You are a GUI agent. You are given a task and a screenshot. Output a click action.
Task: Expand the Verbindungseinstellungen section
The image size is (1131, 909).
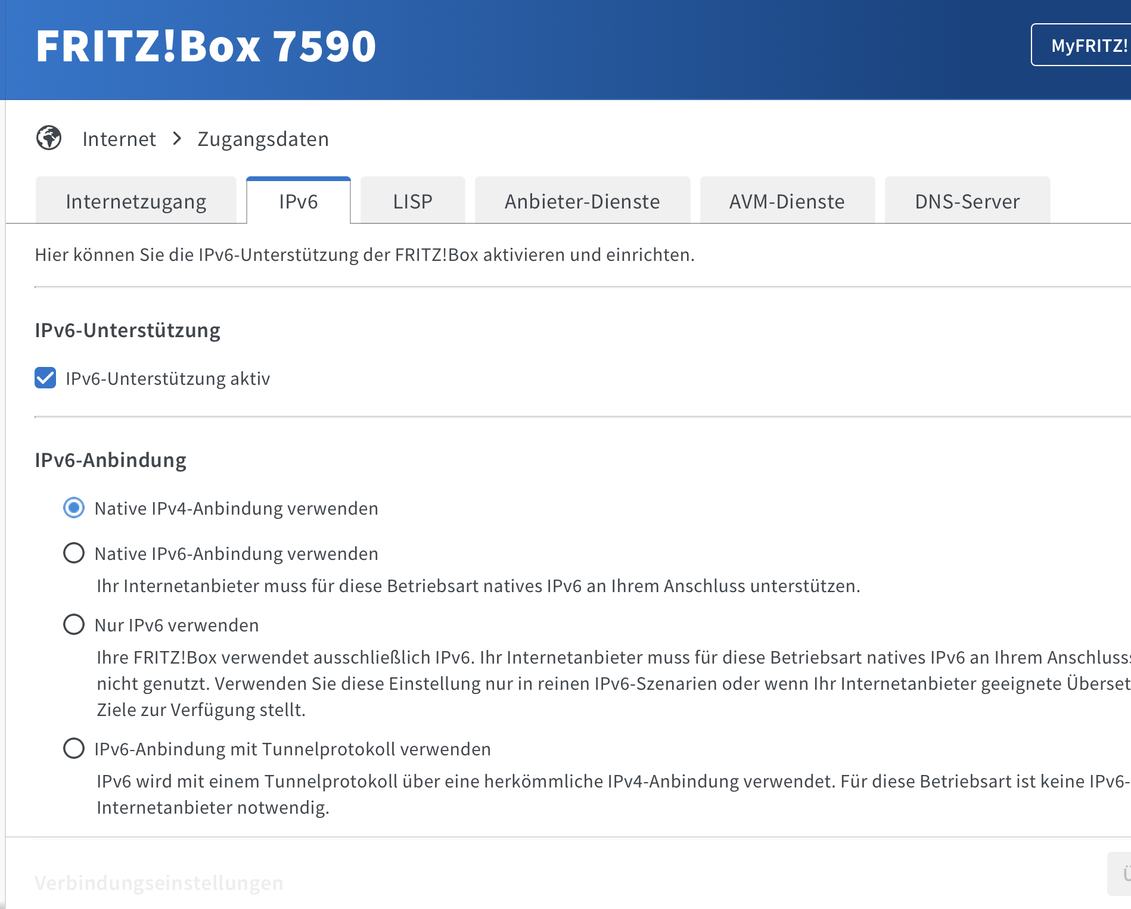click(x=159, y=883)
